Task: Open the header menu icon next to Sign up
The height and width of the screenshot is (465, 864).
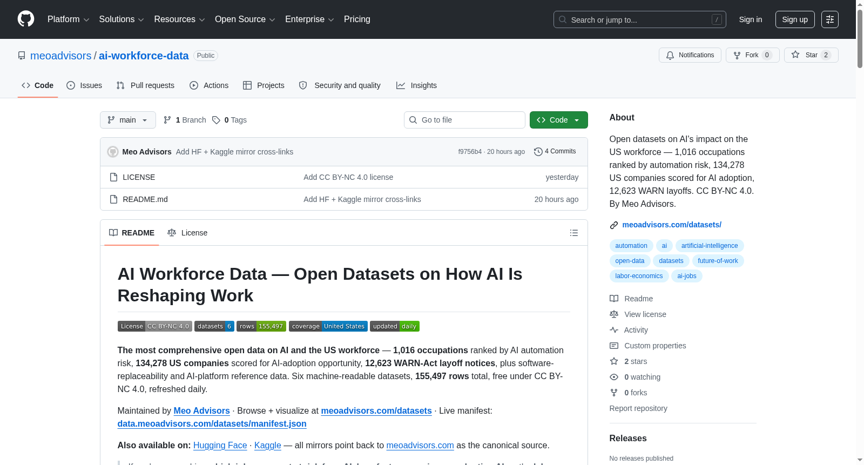Action: (x=830, y=19)
